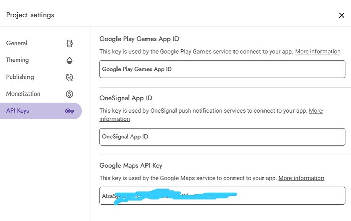Close the Project settings dialog
Viewport: 351px width, 221px height.
[342, 15]
